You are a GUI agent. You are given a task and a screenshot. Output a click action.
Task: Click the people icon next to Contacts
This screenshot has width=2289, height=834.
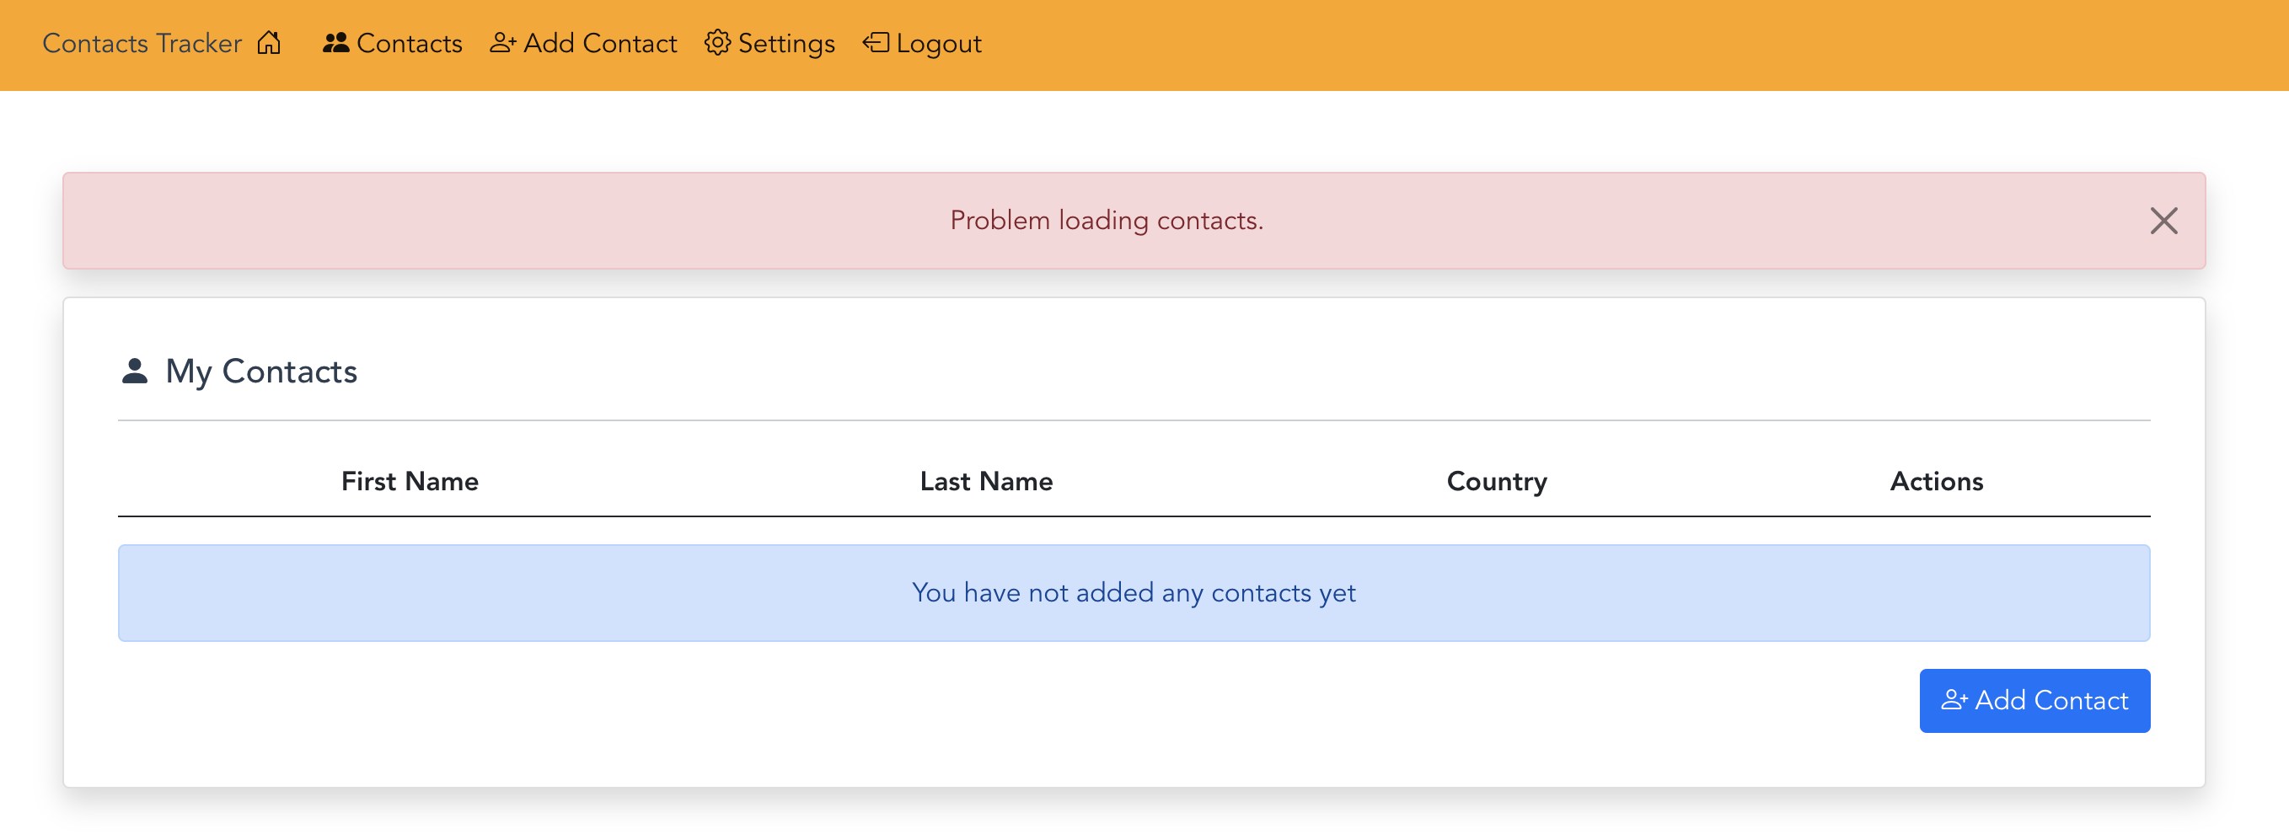click(x=335, y=43)
